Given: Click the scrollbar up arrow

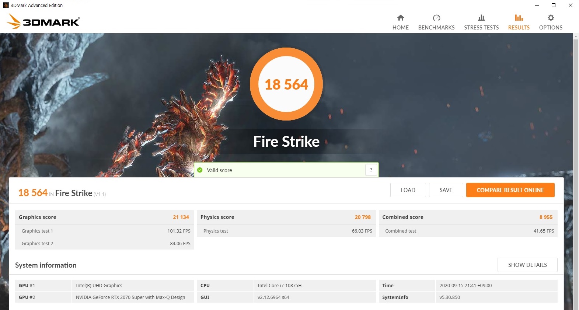Looking at the screenshot, I should pyautogui.click(x=576, y=36).
